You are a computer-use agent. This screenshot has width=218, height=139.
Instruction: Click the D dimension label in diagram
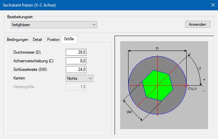point(157,48)
